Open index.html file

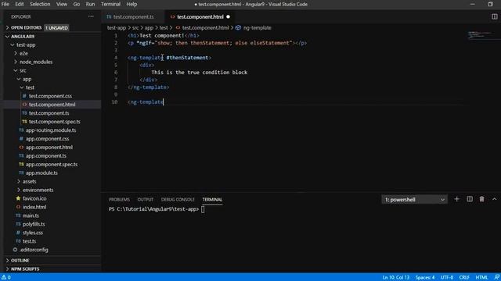[34, 207]
